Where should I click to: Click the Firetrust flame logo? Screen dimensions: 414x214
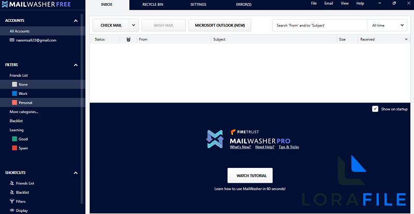(x=233, y=132)
